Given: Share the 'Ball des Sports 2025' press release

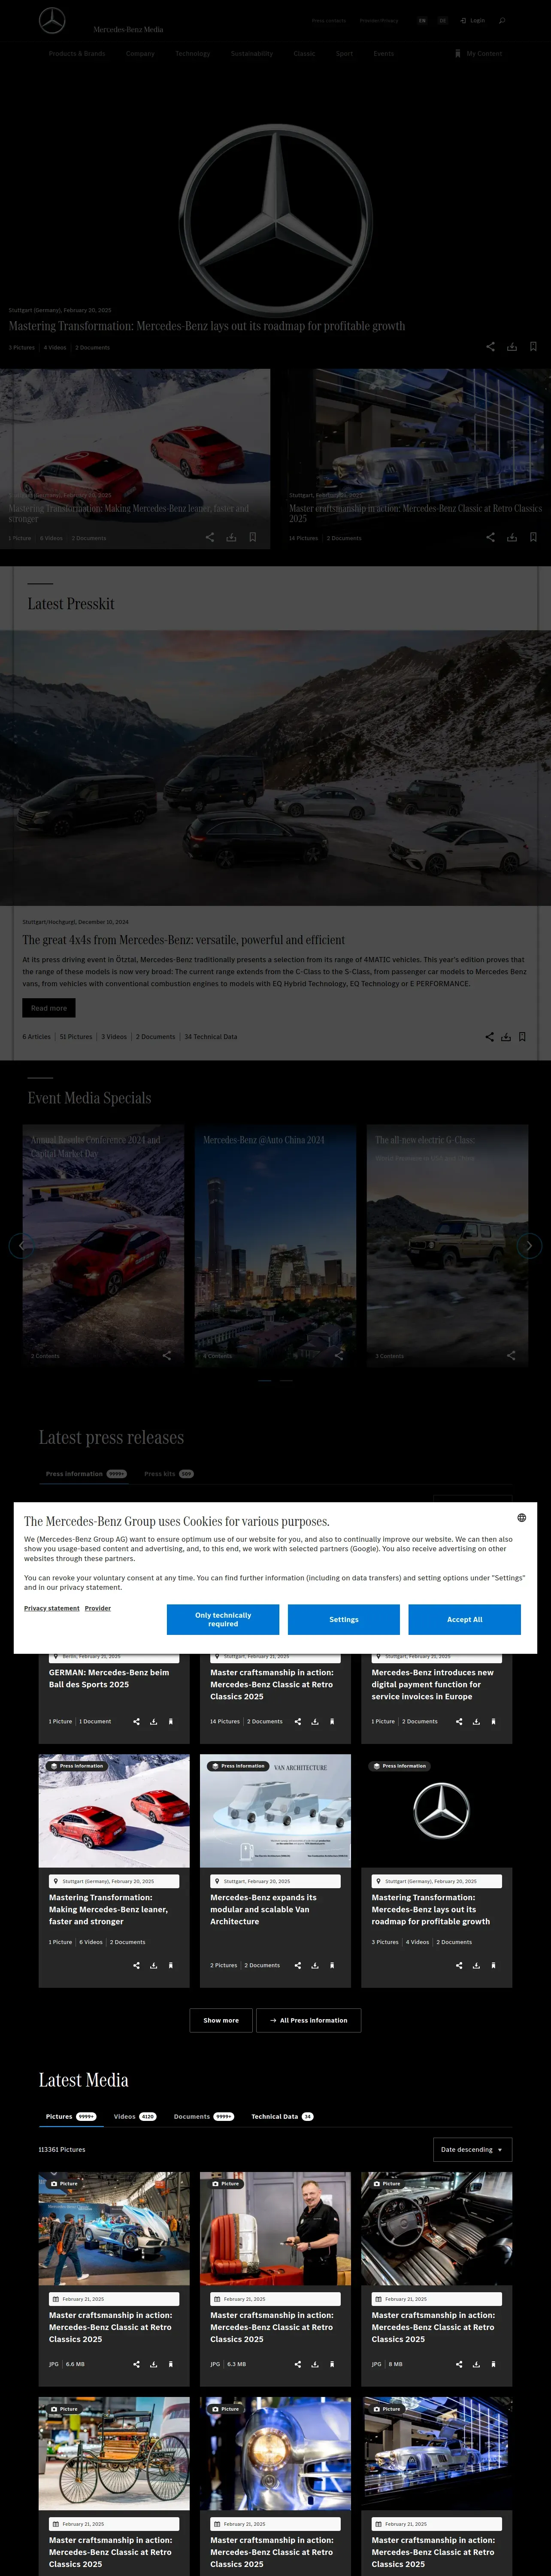Looking at the screenshot, I should 136,1721.
